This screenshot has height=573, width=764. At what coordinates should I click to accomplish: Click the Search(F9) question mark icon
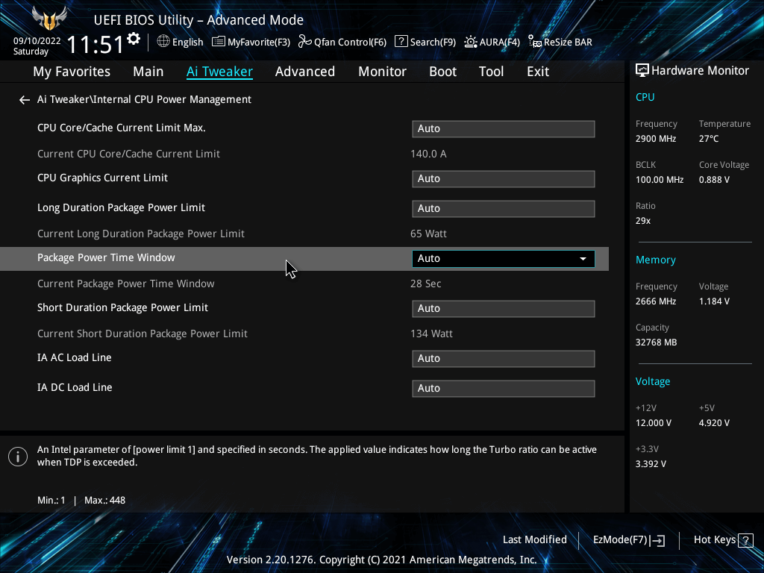[401, 42]
